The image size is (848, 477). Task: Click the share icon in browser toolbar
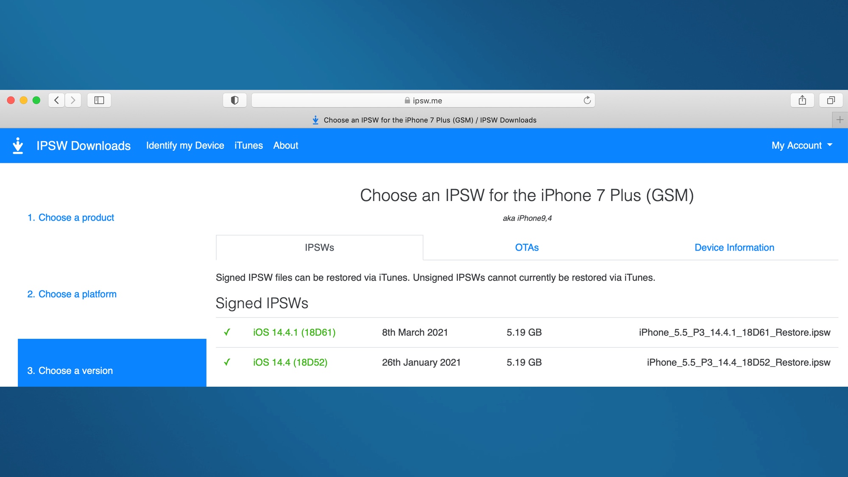point(803,100)
